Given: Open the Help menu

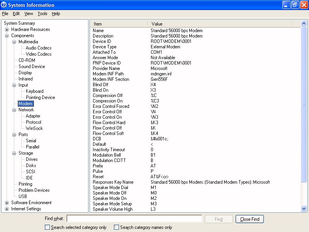Looking at the screenshot, I should point(56,14).
